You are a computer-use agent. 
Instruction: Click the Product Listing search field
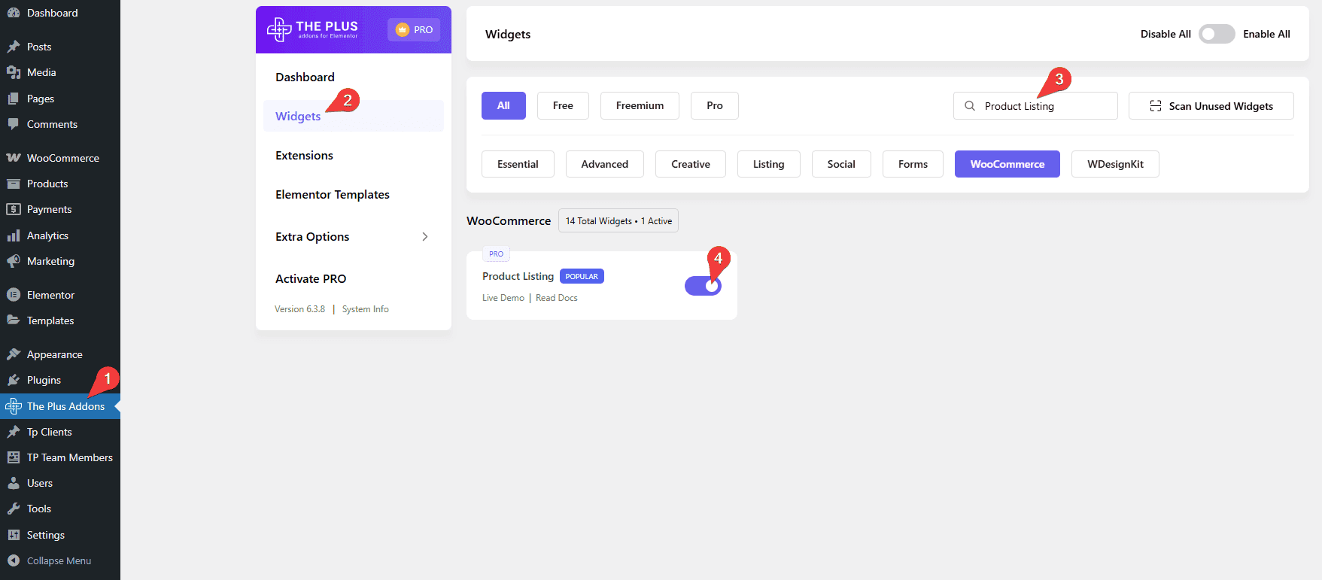[1035, 106]
